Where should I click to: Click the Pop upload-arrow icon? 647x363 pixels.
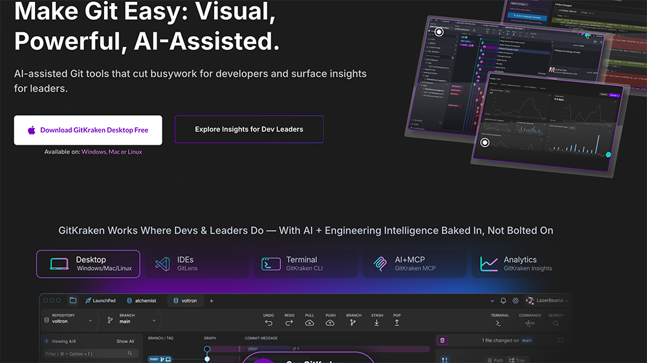tap(397, 323)
